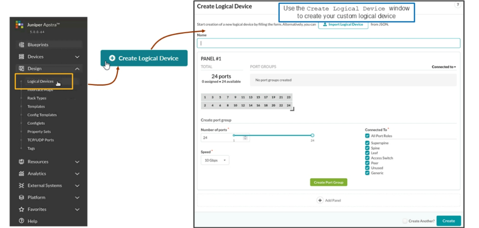Open Tags menu item
This screenshot has height=228, width=479.
(31, 148)
